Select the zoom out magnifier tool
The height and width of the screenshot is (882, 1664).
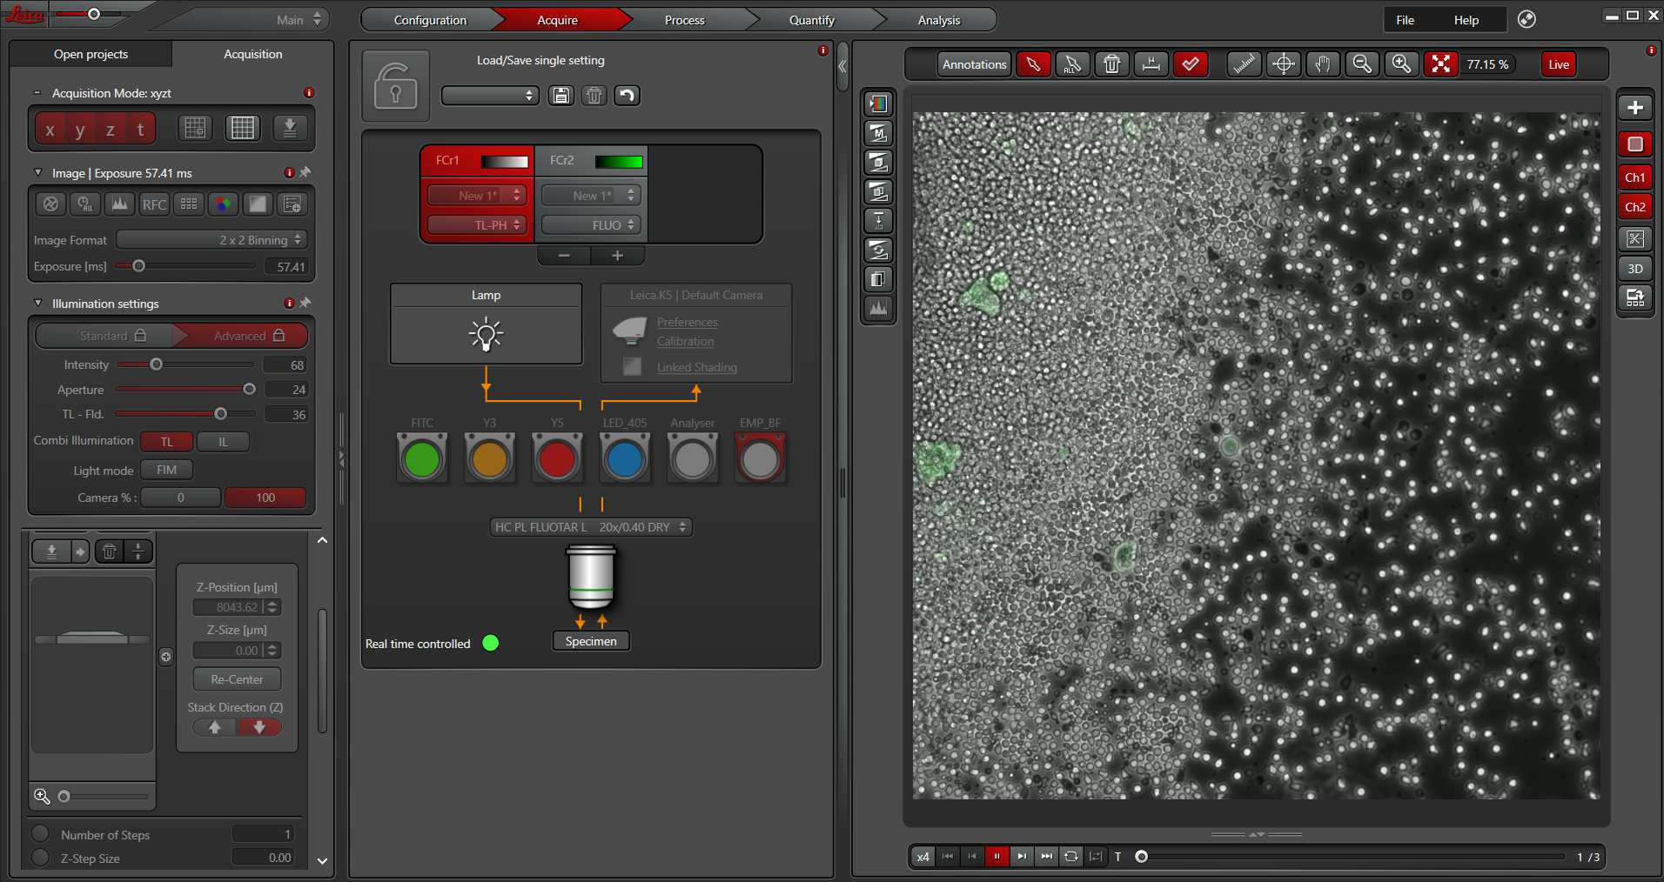(1362, 64)
